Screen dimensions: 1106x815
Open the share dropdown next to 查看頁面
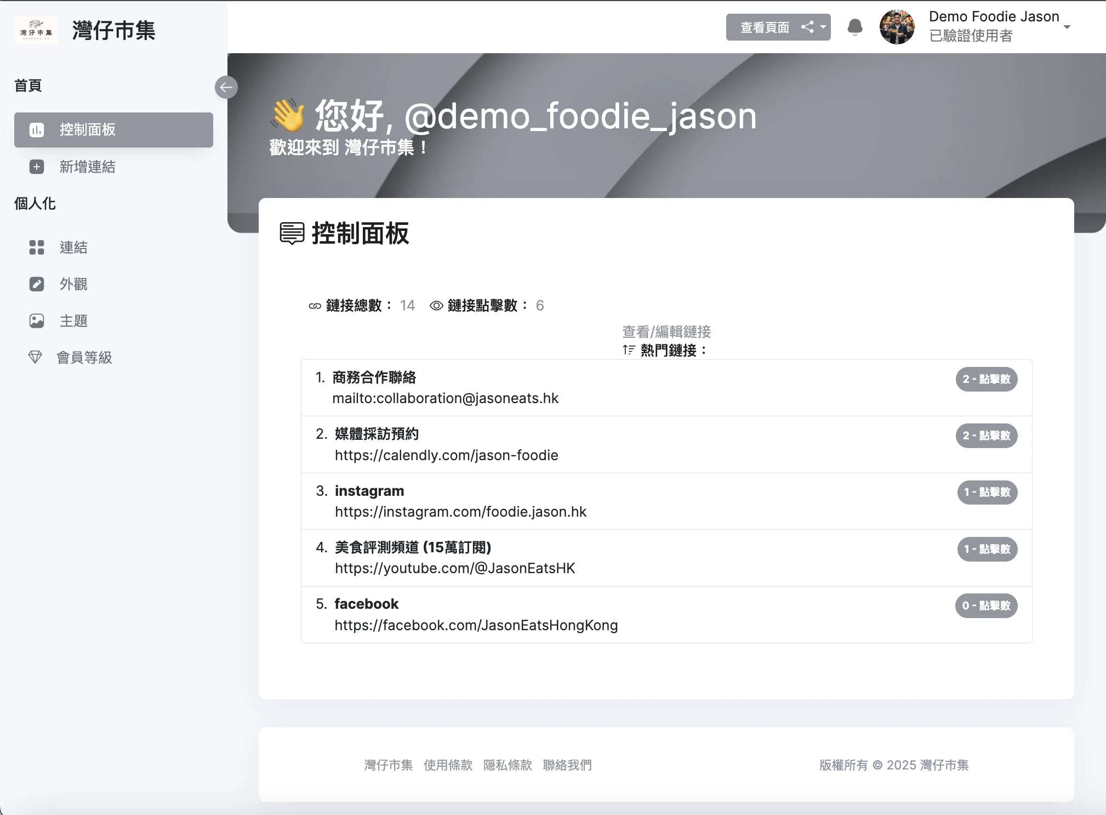[x=813, y=27]
